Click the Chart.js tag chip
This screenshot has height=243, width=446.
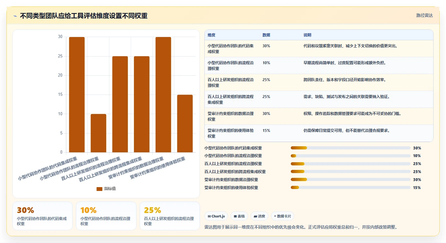point(216,216)
